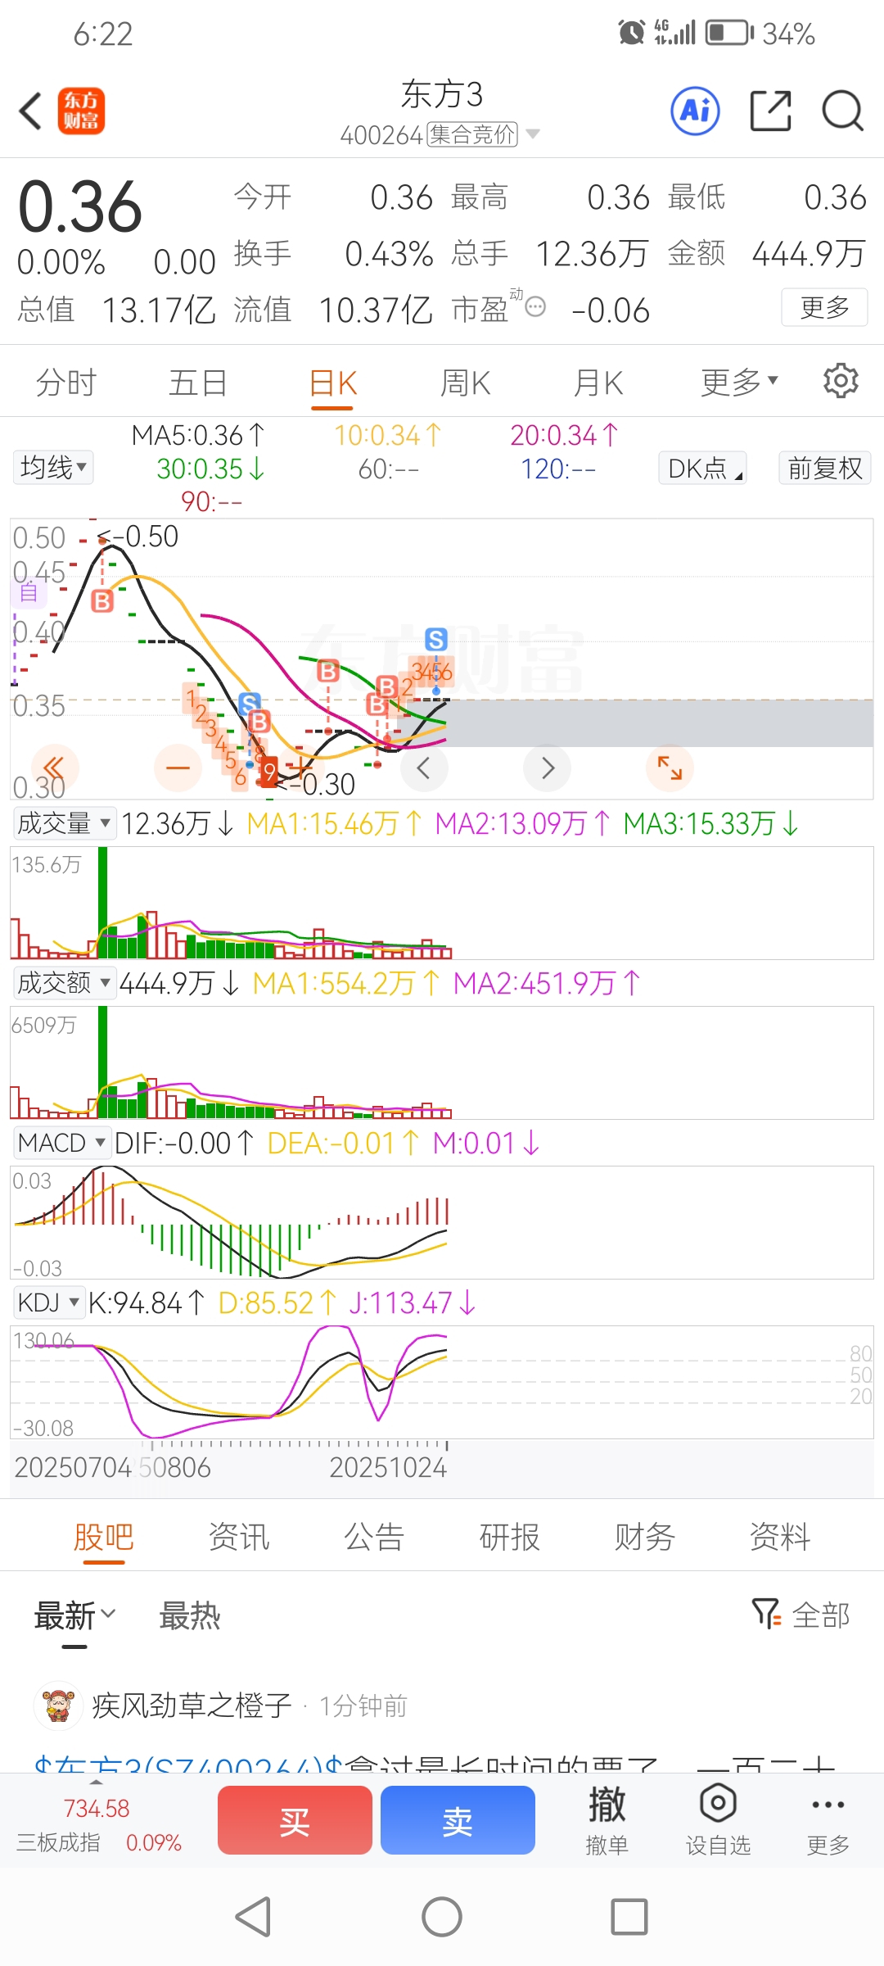This screenshot has height=1966, width=884.
Task: Open the AI assistant icon
Action: (695, 111)
